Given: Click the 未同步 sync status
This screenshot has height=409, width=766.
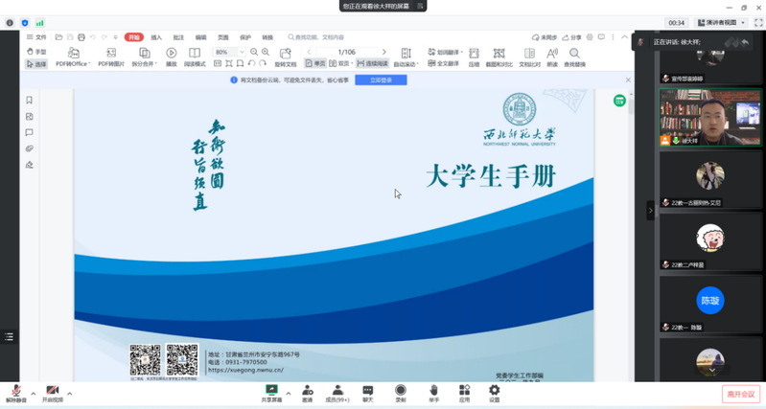Looking at the screenshot, I should (x=545, y=37).
